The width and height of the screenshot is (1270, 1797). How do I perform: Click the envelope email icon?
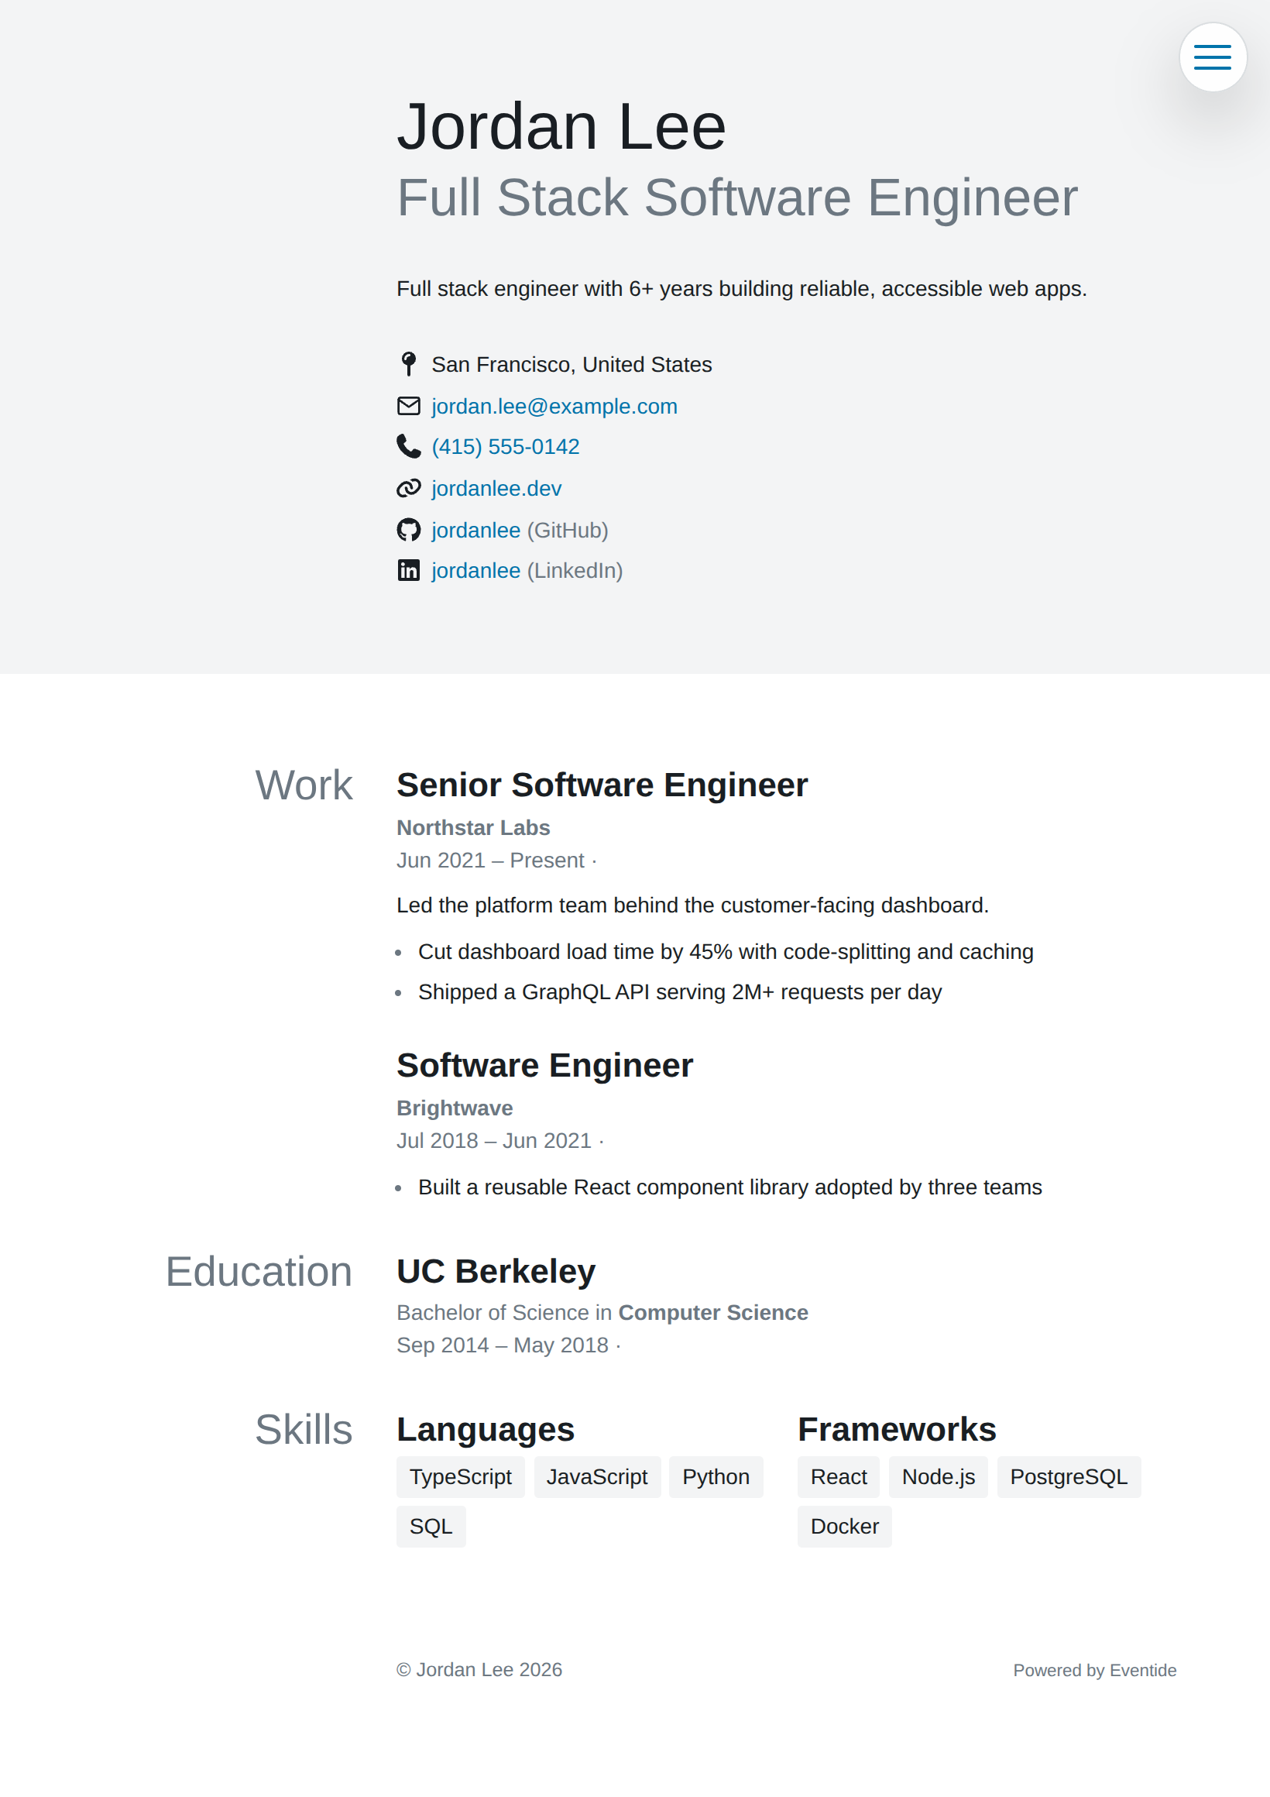tap(408, 406)
